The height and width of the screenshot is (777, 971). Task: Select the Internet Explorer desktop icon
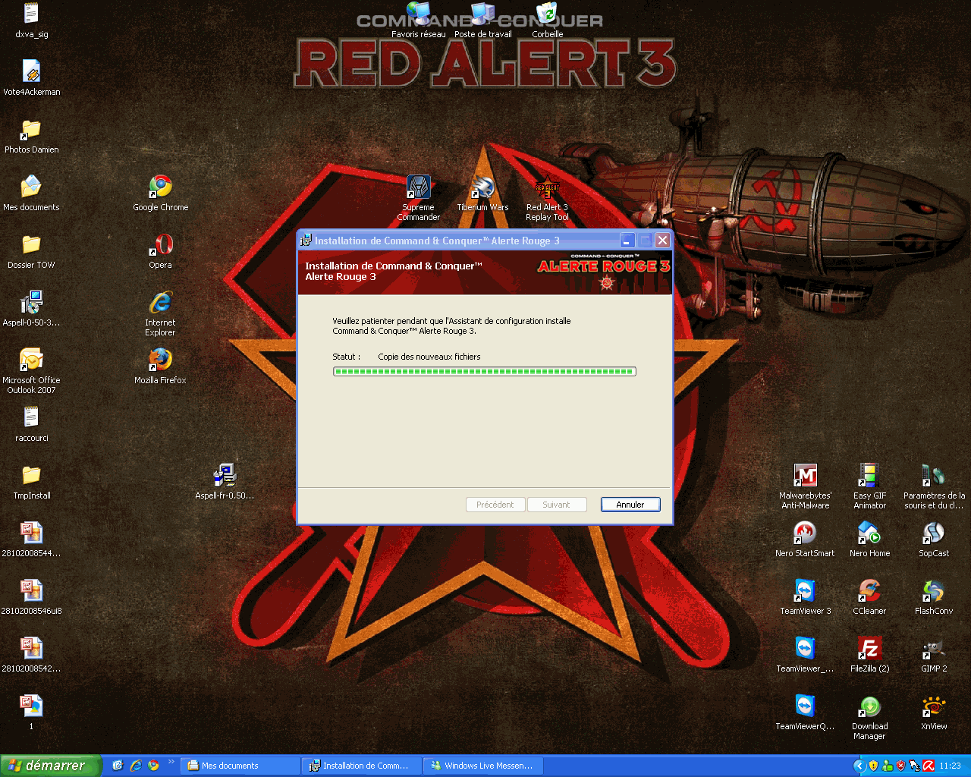[x=160, y=313]
